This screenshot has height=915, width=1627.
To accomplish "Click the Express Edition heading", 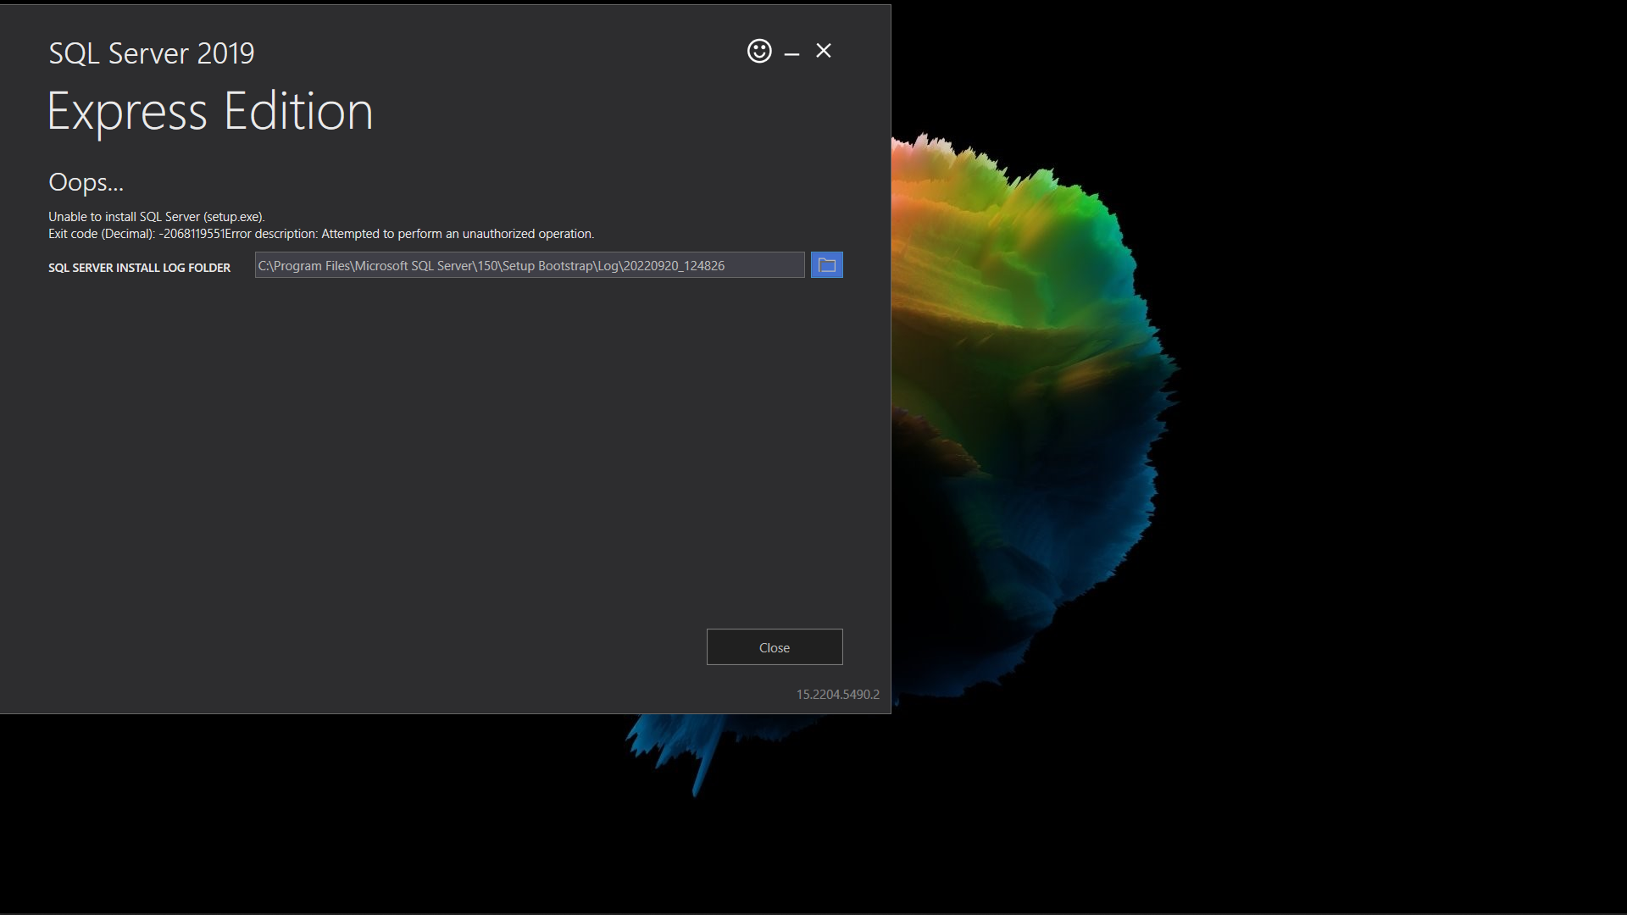I will tap(209, 111).
